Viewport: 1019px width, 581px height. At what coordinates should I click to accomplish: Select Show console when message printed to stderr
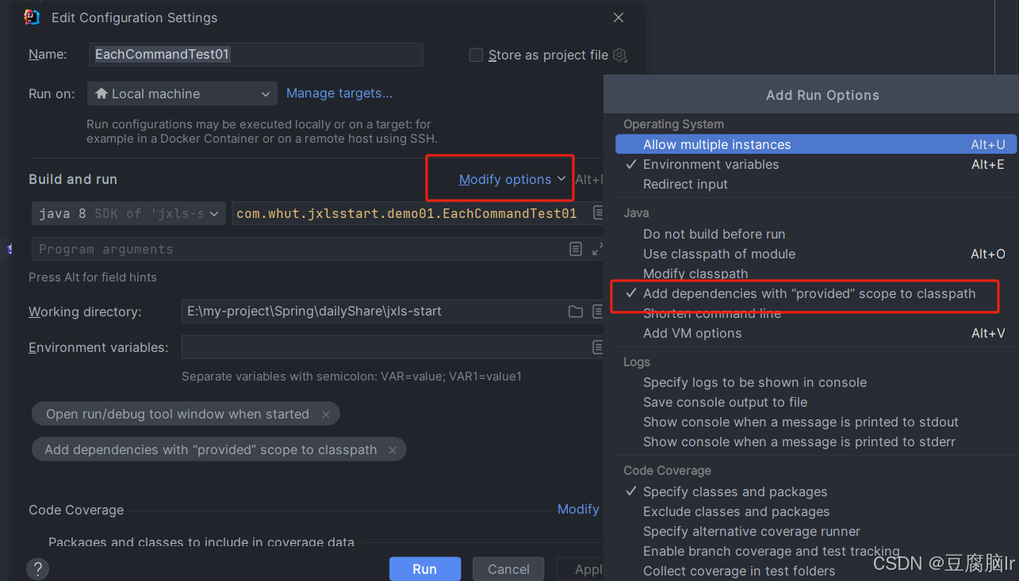816,441
